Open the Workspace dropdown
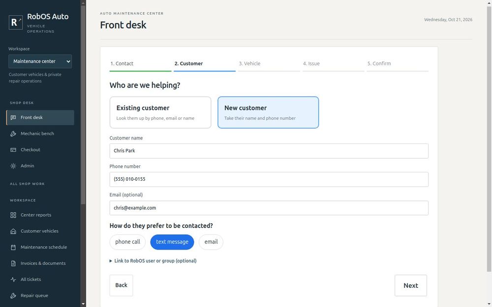This screenshot has height=307, width=492. pyautogui.click(x=40, y=61)
